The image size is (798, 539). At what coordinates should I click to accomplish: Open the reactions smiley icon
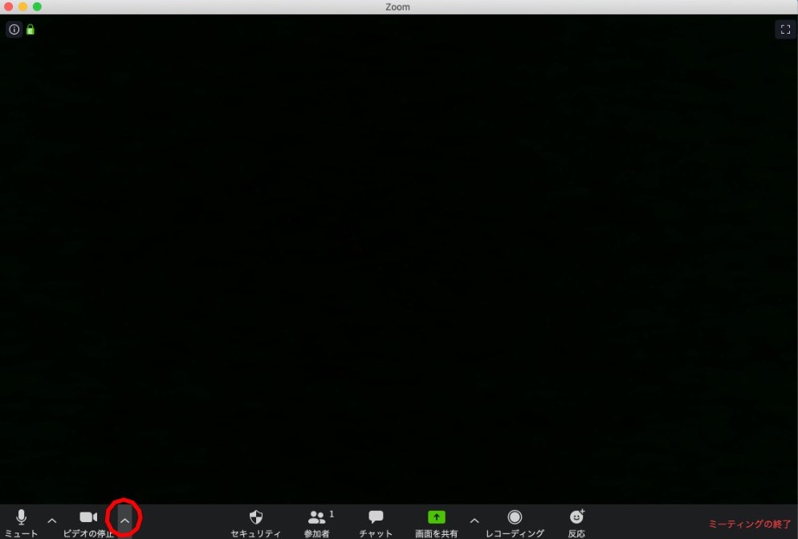pos(576,518)
